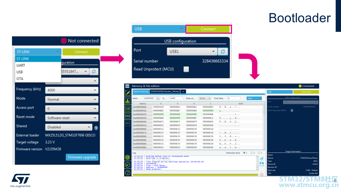Select memory row 0x08000000 address cell
The height and width of the screenshot is (191, 341).
(143, 107)
